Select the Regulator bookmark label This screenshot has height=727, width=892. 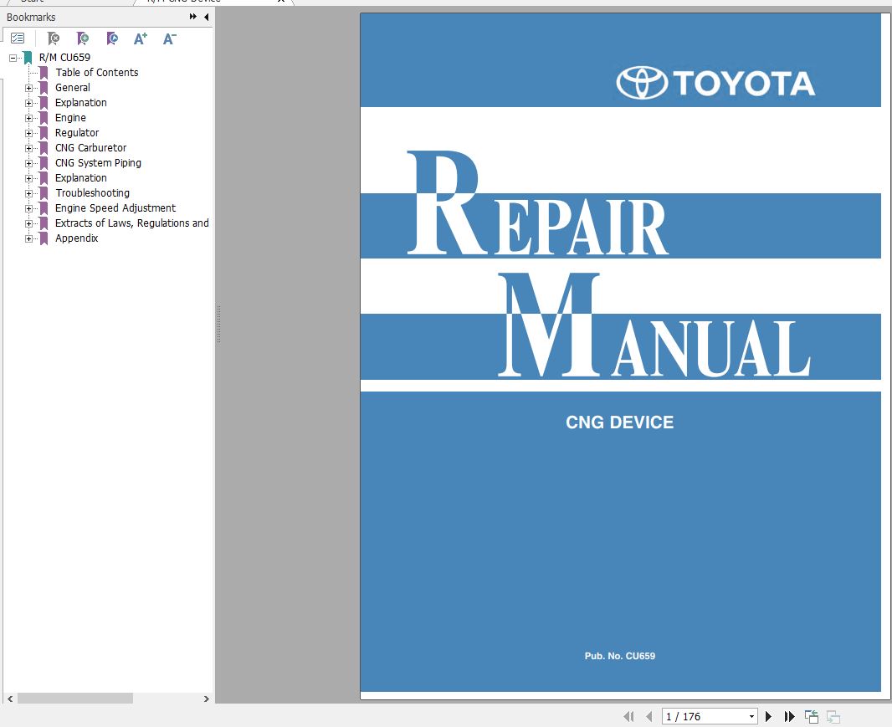[77, 132]
